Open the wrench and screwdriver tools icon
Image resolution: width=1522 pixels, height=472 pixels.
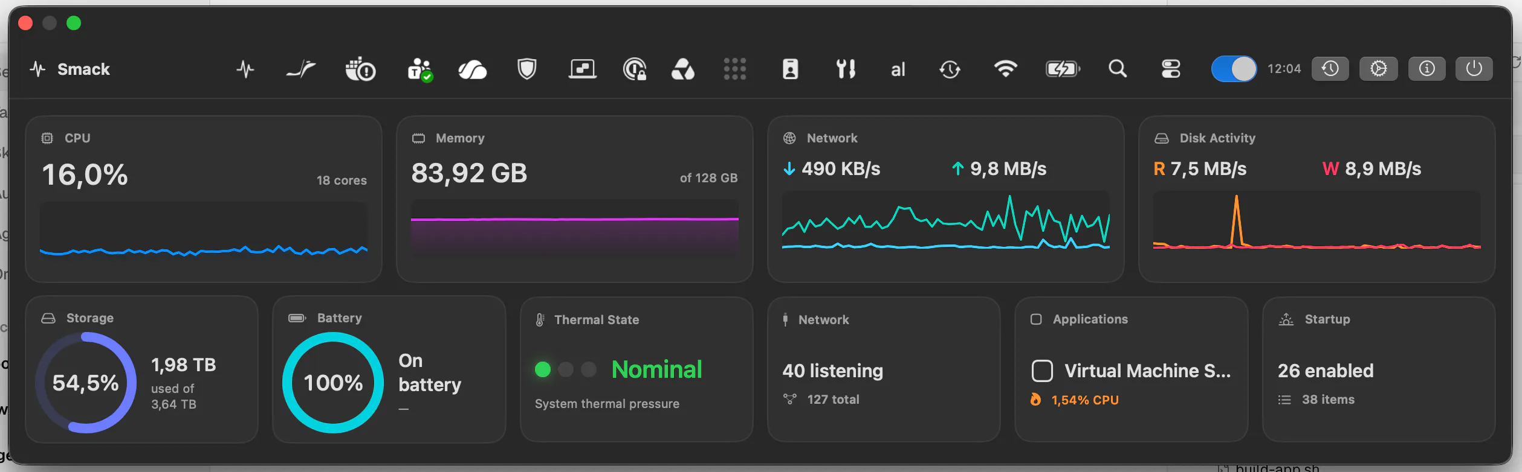click(x=846, y=69)
